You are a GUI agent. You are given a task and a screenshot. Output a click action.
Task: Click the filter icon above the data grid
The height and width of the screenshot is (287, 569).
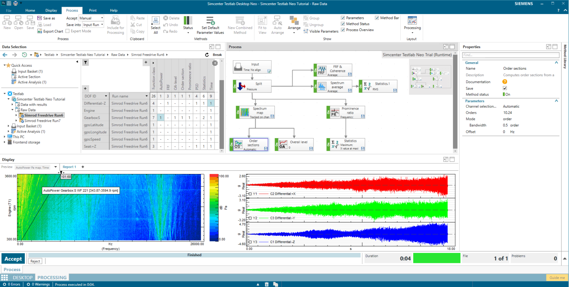[x=85, y=63]
